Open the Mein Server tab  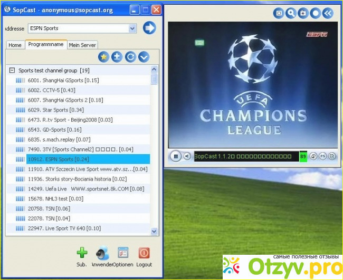click(82, 45)
